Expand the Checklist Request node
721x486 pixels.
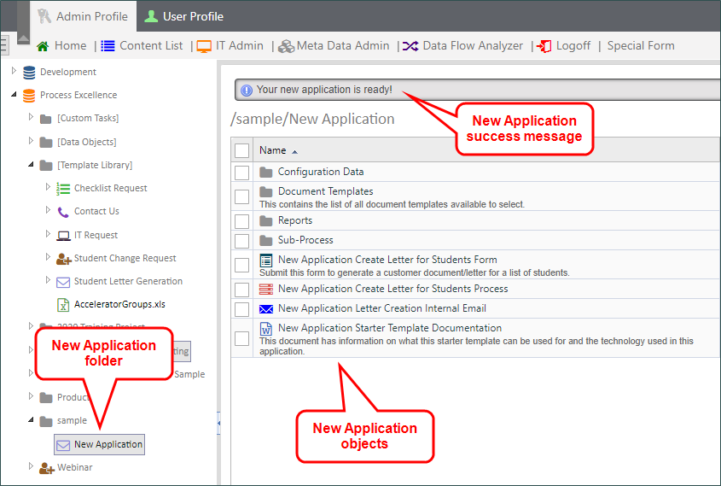pyautogui.click(x=48, y=188)
